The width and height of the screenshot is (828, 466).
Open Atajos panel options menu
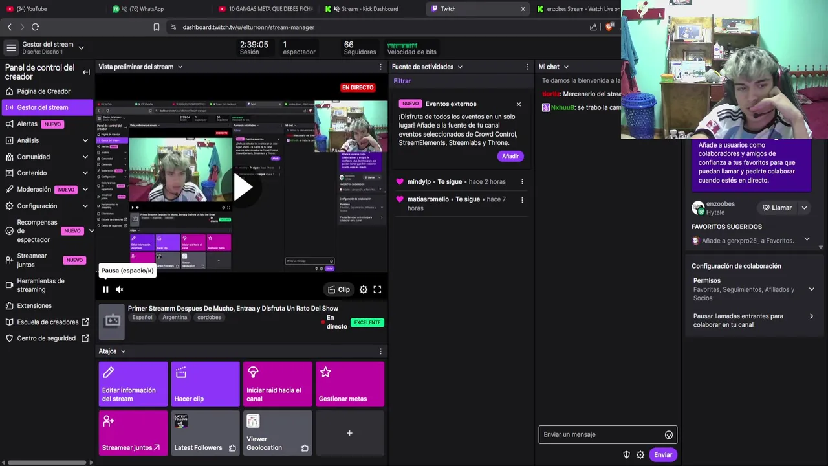coord(380,351)
